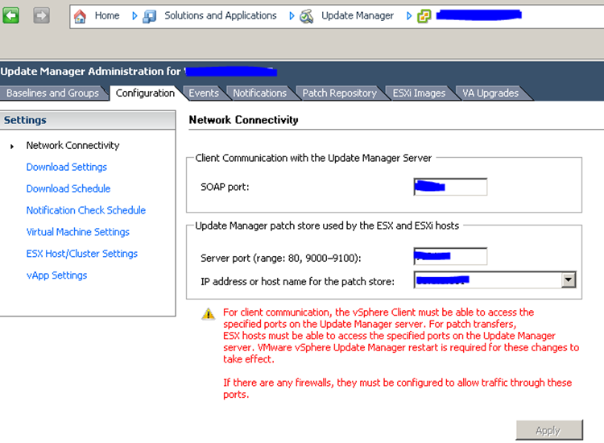Click the Home house icon
Screen dimensions: 604x443
(80, 16)
